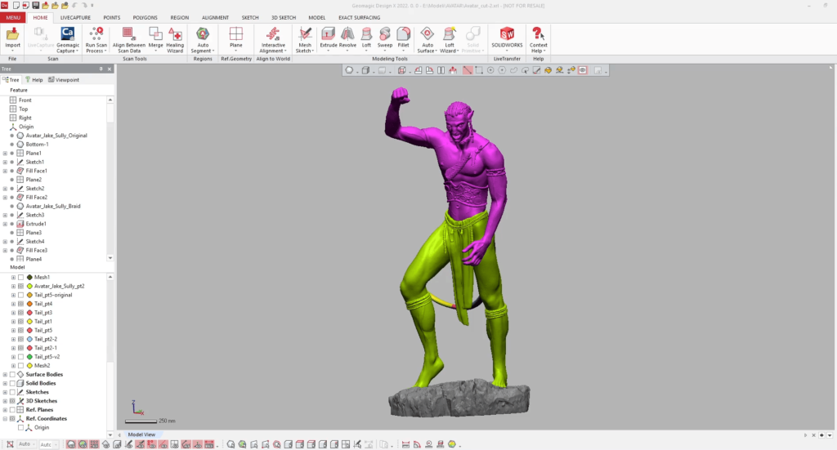
Task: Select Align Between Scan Data
Action: click(128, 40)
